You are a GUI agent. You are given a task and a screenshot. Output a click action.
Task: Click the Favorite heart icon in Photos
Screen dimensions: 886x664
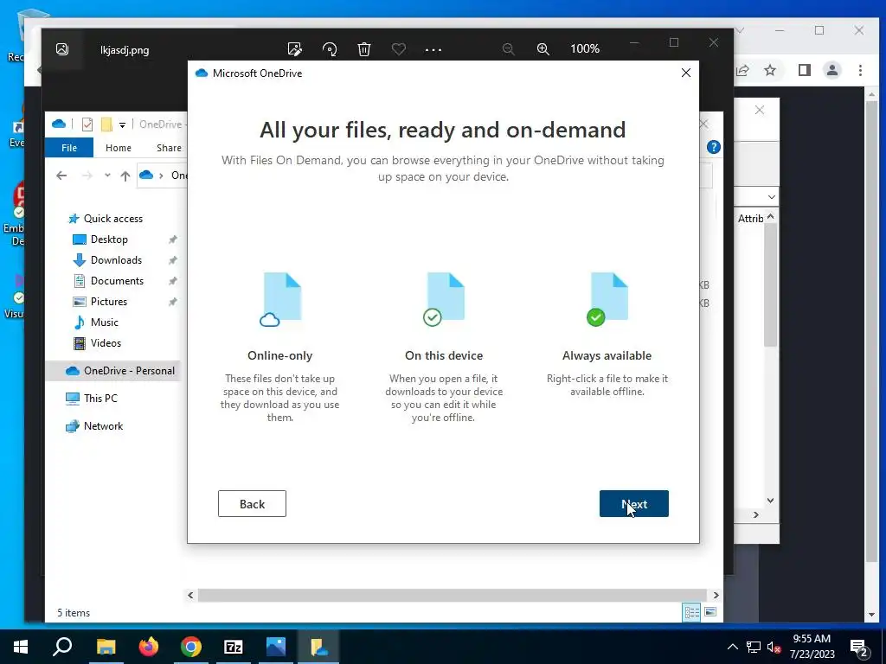pyautogui.click(x=398, y=49)
